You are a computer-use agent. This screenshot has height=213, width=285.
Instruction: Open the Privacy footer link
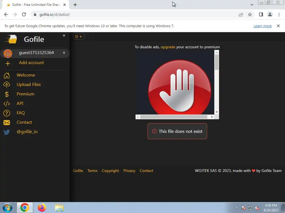[x=129, y=171]
